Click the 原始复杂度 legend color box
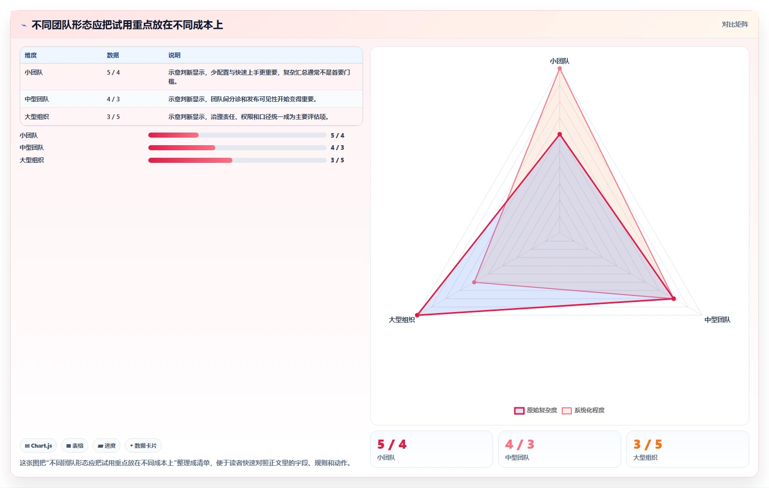This screenshot has height=488, width=769. point(519,410)
